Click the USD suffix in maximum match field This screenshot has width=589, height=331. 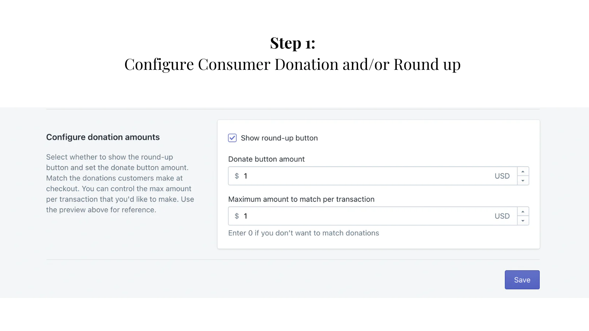click(502, 216)
